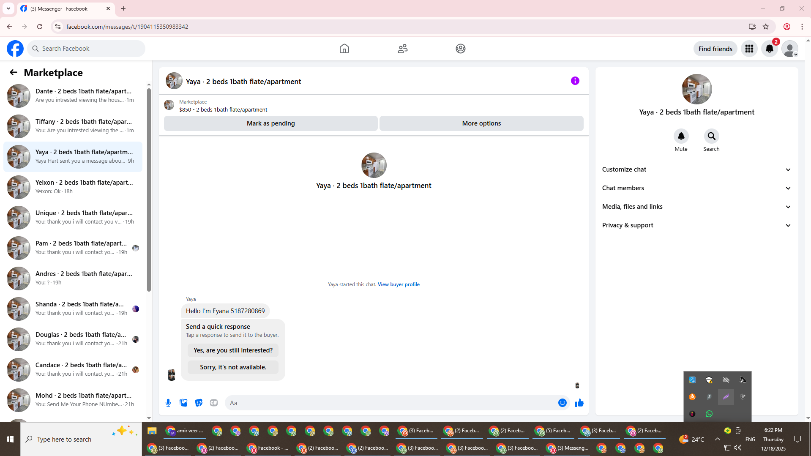Screen dimensions: 811x456
Task: Open the View buyer profile link
Action: tap(399, 284)
